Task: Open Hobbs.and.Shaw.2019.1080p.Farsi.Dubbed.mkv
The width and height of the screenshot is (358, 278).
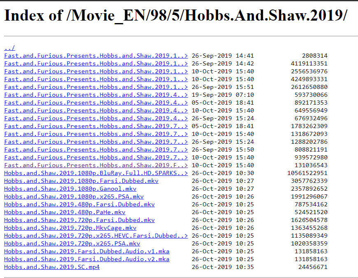Action: pyautogui.click(x=81, y=181)
